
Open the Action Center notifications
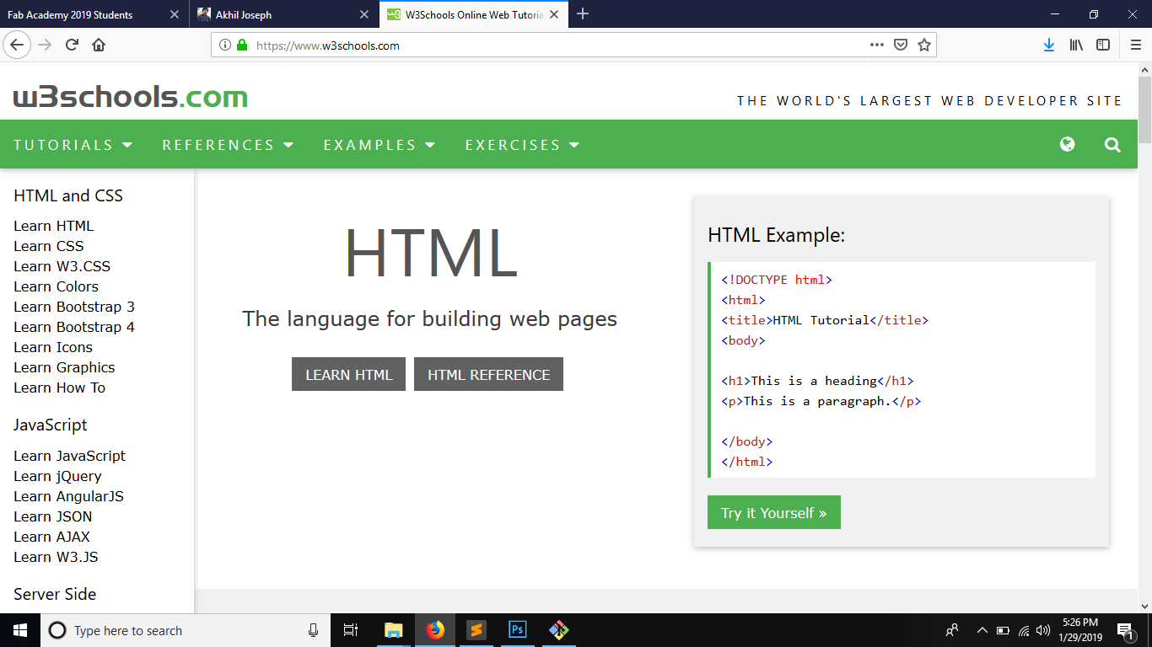(x=1124, y=630)
